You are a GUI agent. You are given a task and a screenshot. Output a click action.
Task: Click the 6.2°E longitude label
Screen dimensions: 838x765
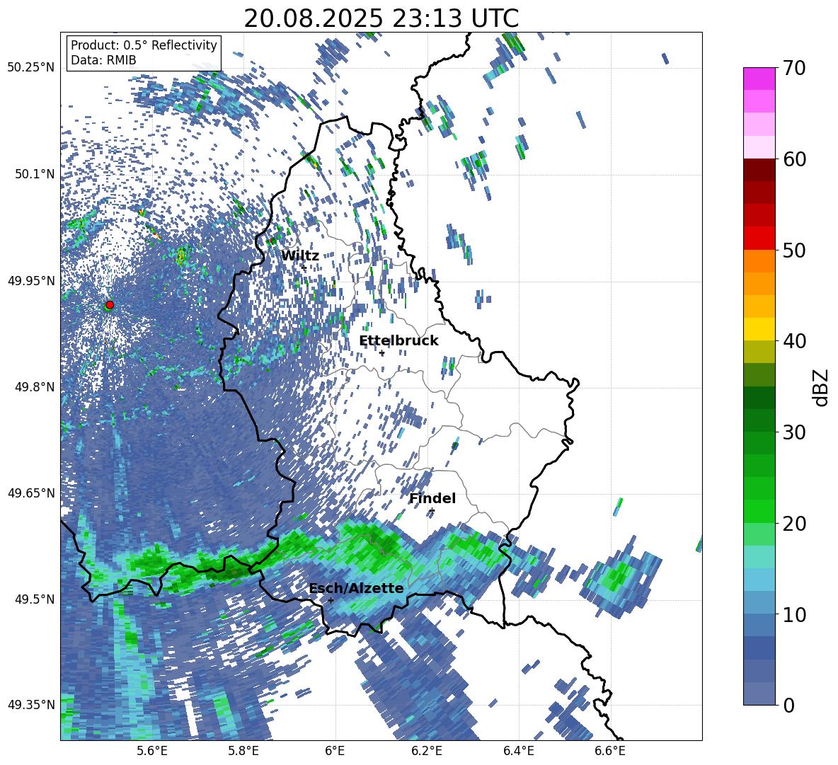tap(427, 751)
